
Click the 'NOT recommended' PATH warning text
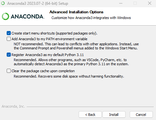click(x=76, y=46)
